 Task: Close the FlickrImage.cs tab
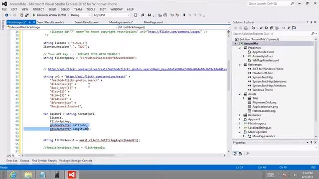34,22
